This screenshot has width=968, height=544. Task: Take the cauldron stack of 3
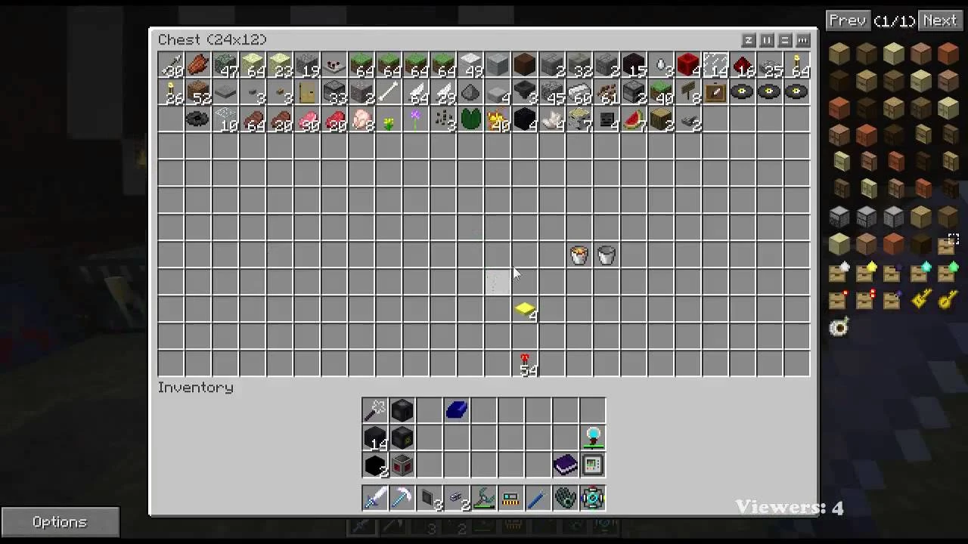525,93
